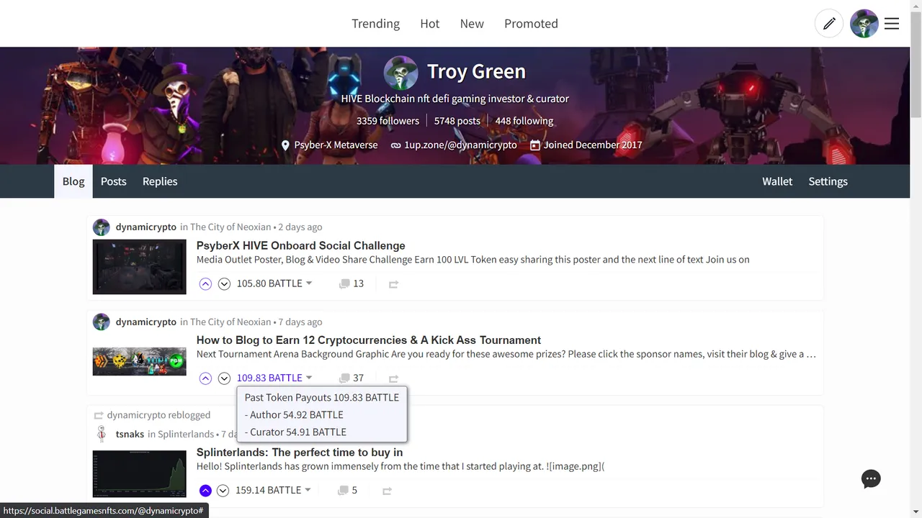The width and height of the screenshot is (922, 518).
Task: Open PsyberX HIVE Onboard Social Challenge title
Action: [300, 245]
